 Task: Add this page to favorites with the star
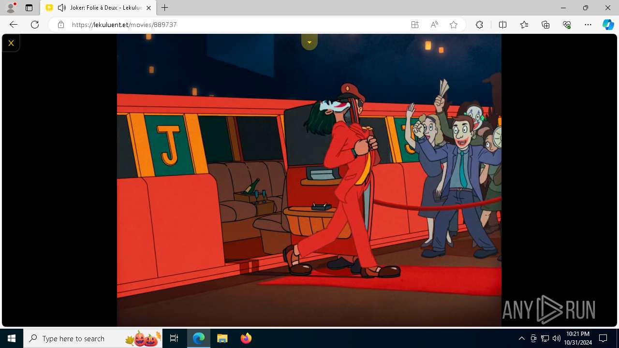(454, 25)
